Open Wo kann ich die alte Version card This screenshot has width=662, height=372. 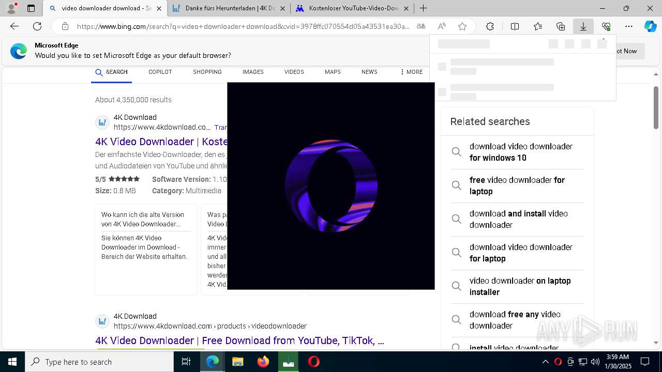146,249
